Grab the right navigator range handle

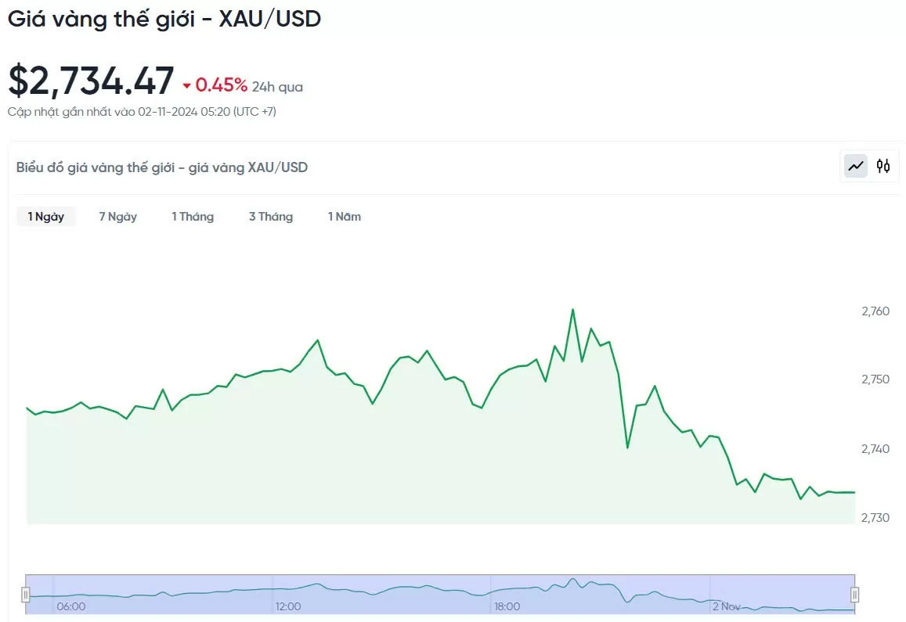(x=854, y=595)
